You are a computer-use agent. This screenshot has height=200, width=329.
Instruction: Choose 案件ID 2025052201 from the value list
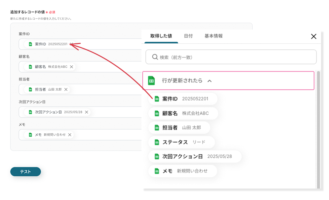click(x=183, y=99)
